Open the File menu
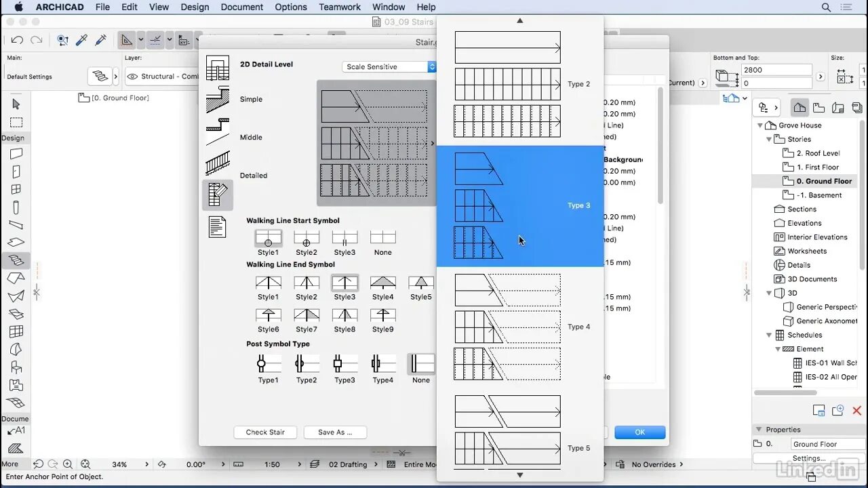 coord(102,7)
